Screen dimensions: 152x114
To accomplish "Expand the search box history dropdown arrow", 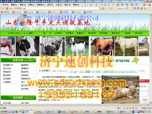I will (127, 8).
